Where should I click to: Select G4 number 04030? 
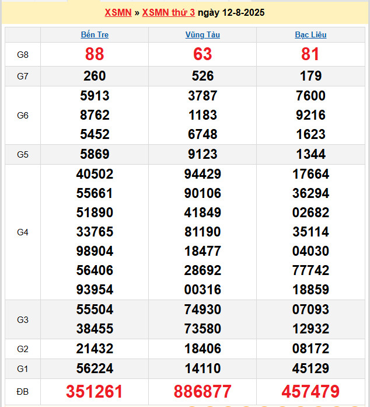coord(310,251)
